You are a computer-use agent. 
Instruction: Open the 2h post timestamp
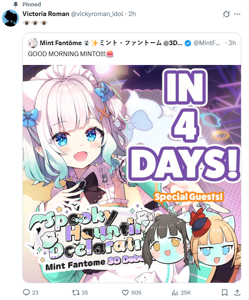(132, 14)
